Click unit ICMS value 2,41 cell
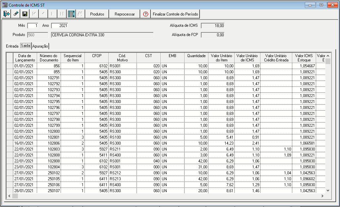 [247, 143]
